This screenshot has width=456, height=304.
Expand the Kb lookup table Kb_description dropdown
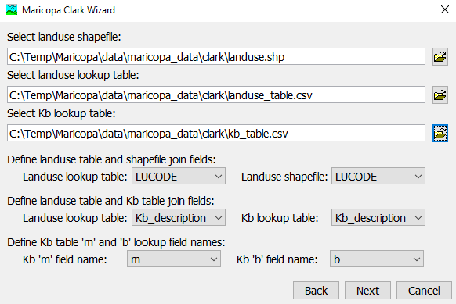378,217
